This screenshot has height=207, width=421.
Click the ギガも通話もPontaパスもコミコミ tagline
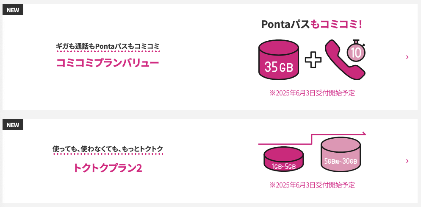click(108, 47)
